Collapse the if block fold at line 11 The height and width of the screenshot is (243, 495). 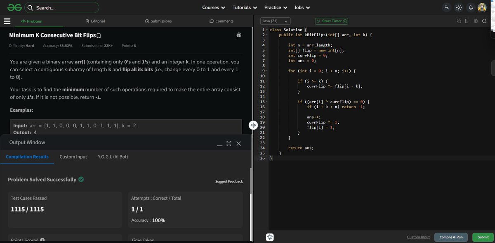pos(267,81)
